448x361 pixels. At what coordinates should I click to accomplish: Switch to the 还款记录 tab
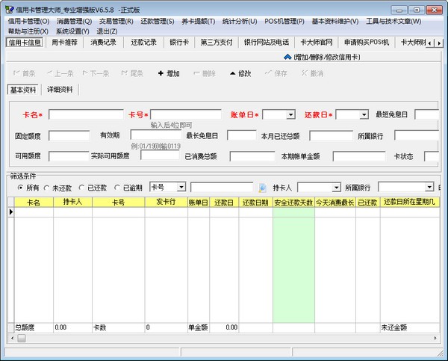pyautogui.click(x=143, y=43)
